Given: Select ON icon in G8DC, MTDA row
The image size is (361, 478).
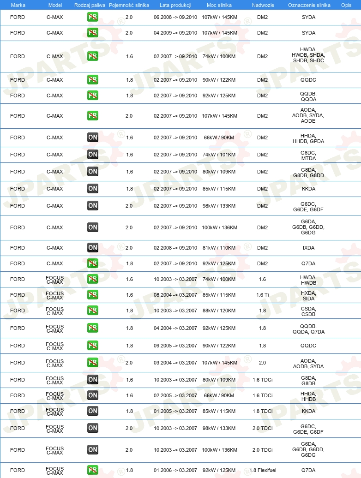Looking at the screenshot, I should pos(93,155).
